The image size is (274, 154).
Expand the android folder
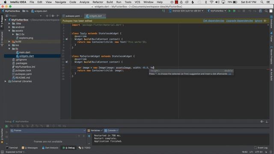[9, 27]
